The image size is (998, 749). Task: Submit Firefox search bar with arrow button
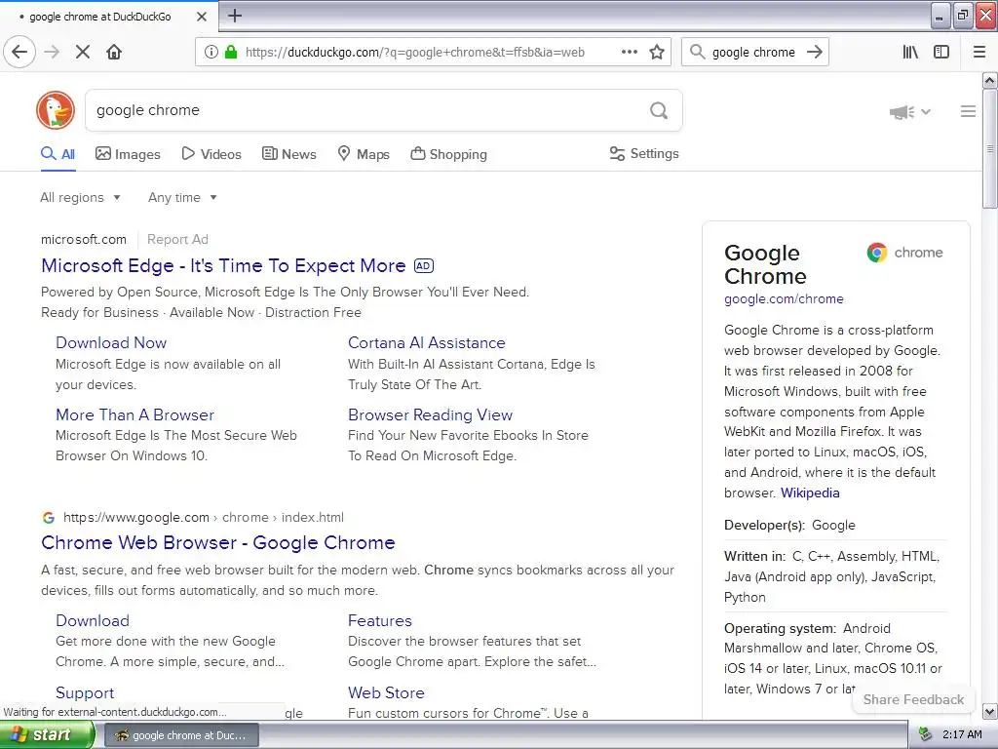point(814,52)
